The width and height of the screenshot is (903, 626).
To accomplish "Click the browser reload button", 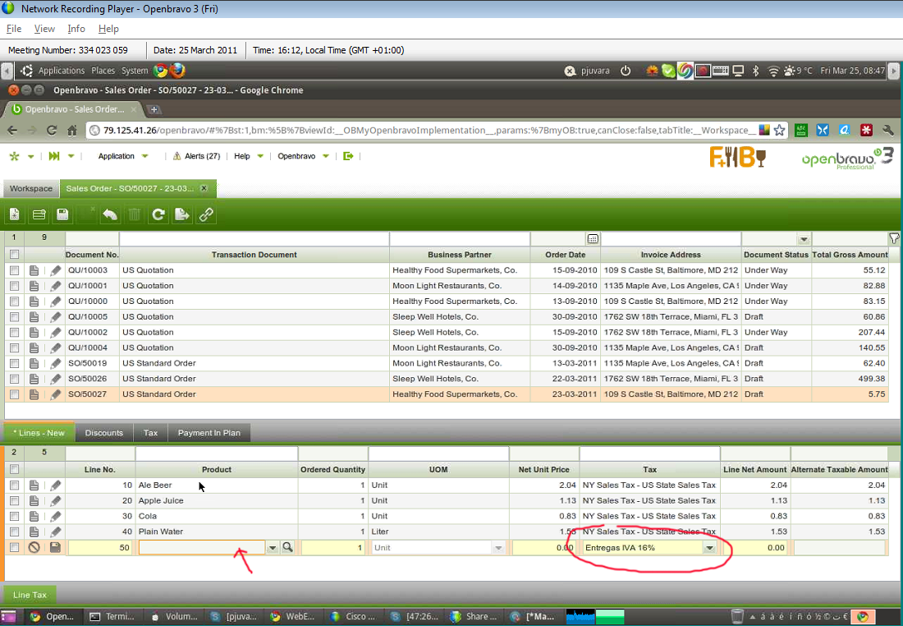I will point(52,131).
